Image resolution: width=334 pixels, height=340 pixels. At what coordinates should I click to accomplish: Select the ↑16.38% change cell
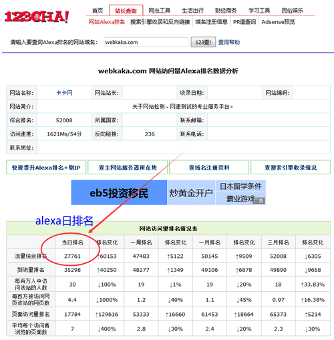[313, 300]
